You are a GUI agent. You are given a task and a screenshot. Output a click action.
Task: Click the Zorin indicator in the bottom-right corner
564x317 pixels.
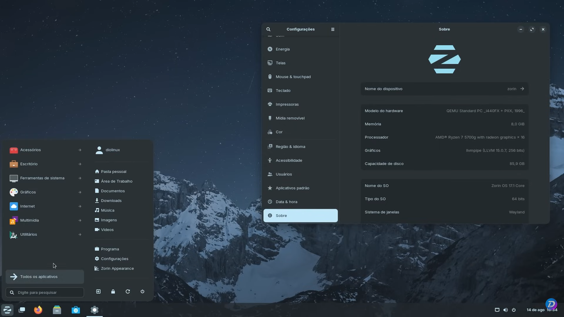(x=551, y=304)
